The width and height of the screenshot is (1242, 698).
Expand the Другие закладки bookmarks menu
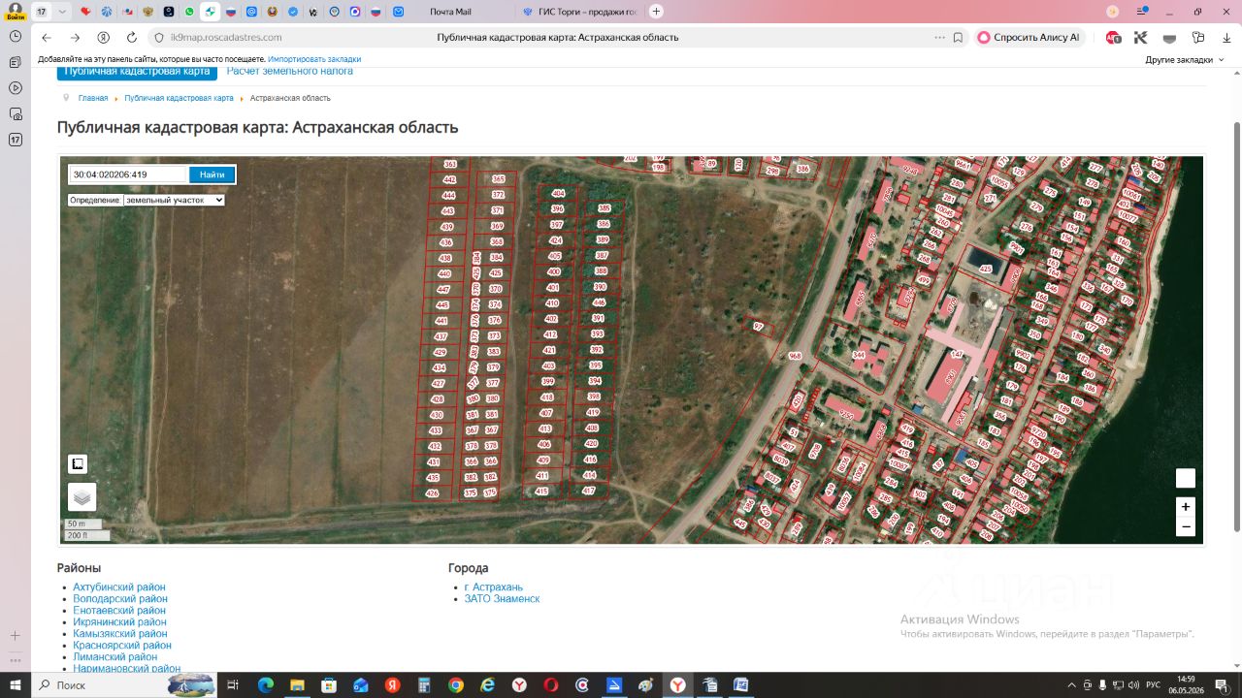[x=1184, y=59]
